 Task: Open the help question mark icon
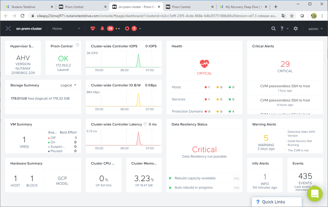(x=282, y=28)
